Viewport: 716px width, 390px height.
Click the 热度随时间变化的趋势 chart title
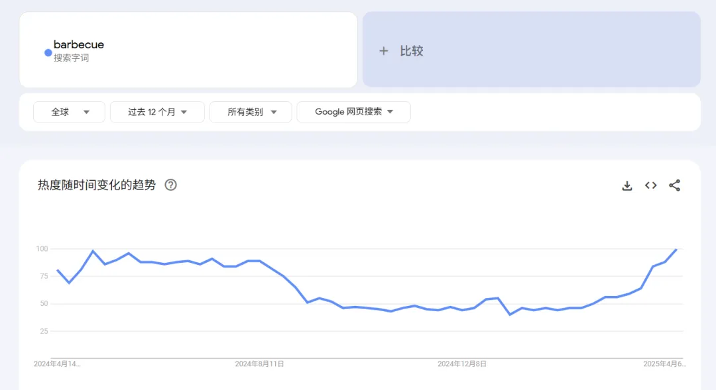97,185
